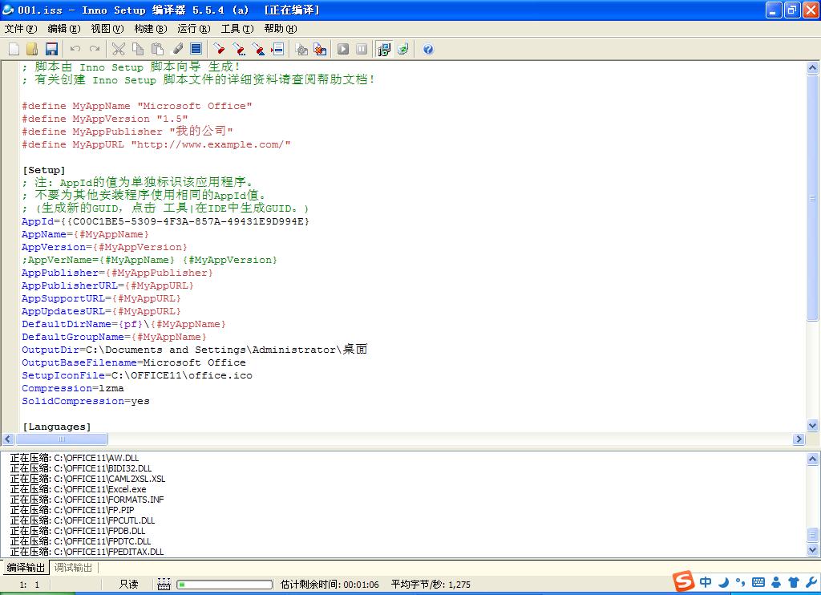The image size is (821, 595).
Task: Click the Undo arrow icon
Action: point(75,49)
